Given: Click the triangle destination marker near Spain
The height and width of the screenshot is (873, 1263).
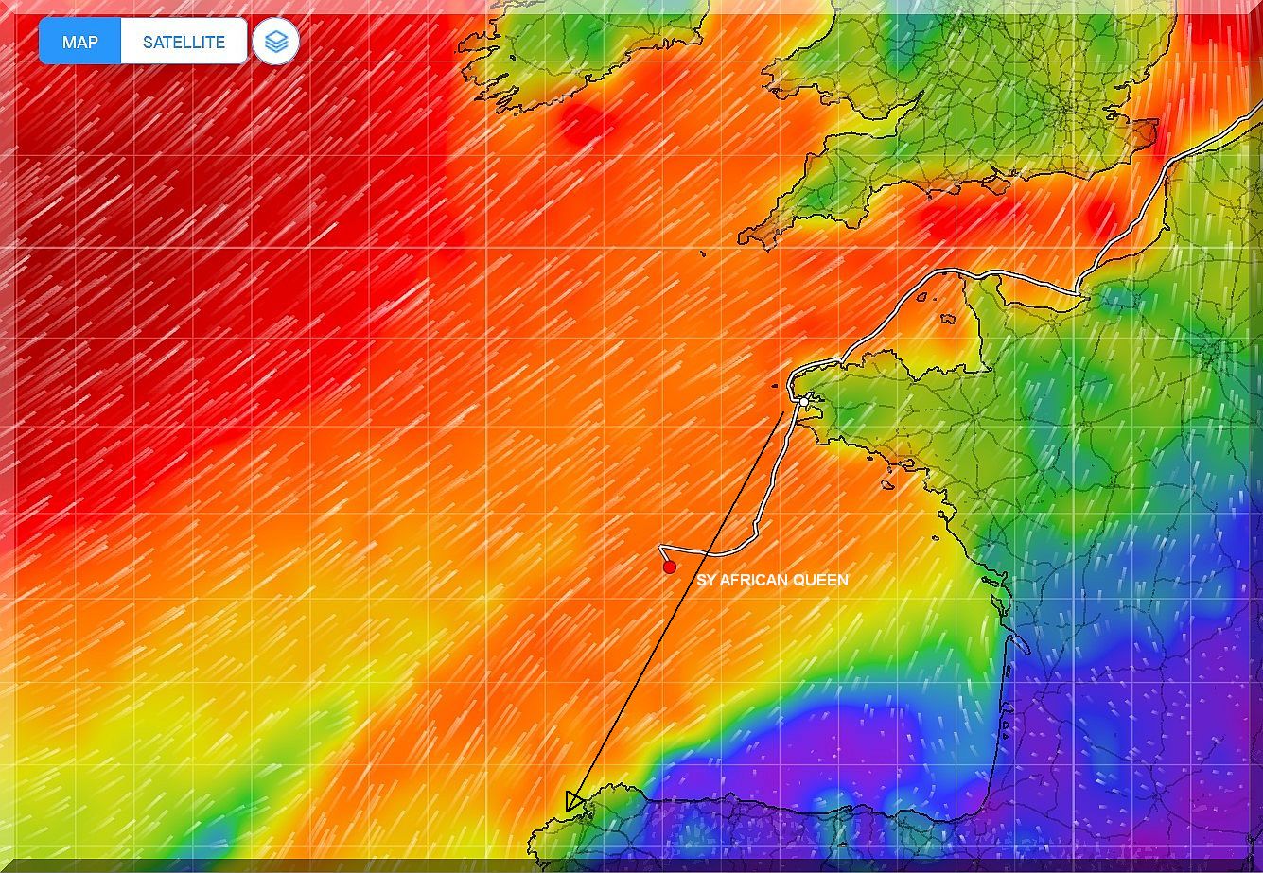Looking at the screenshot, I should [x=573, y=802].
